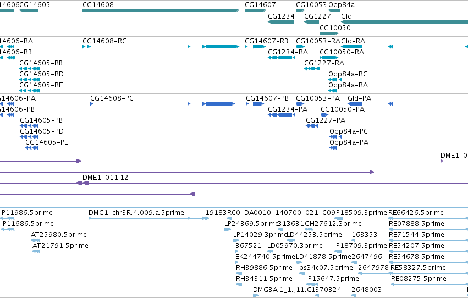Screen dimensions: 468x298
Task: Click the LD05970.3prime EST label
Action: pos(295,246)
